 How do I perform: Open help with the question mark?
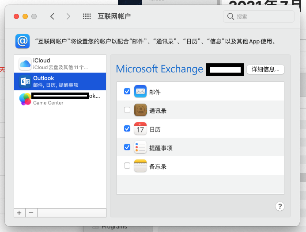coord(280,206)
